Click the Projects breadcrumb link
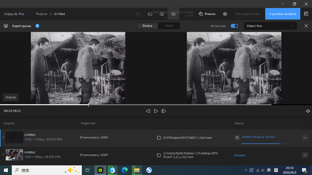The image size is (312, 175). pyautogui.click(x=42, y=14)
